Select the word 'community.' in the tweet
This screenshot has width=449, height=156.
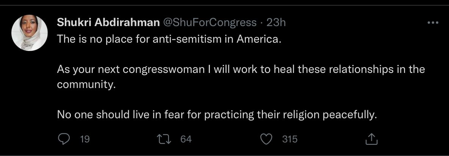pyautogui.click(x=86, y=85)
